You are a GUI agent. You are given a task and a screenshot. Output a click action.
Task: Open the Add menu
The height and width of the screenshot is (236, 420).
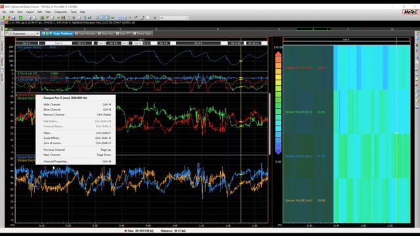(x=39, y=12)
